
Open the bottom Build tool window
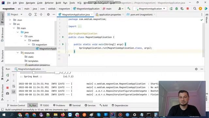click(104, 106)
